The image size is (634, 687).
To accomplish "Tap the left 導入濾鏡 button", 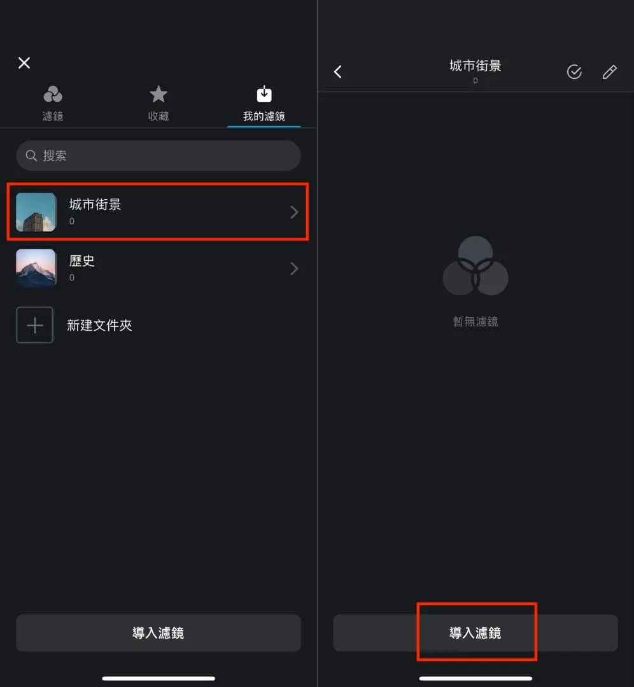I will click(158, 633).
